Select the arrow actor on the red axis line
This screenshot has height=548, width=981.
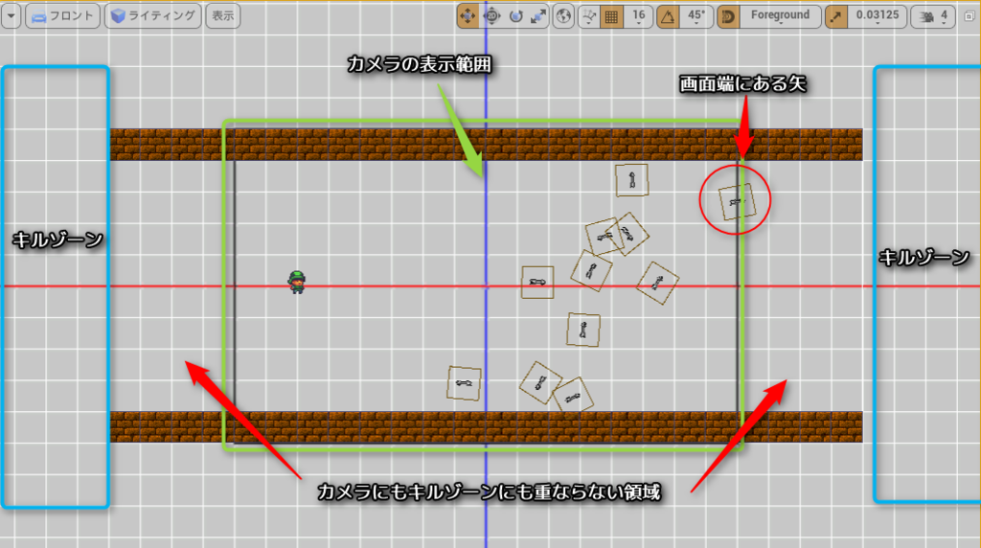[537, 282]
